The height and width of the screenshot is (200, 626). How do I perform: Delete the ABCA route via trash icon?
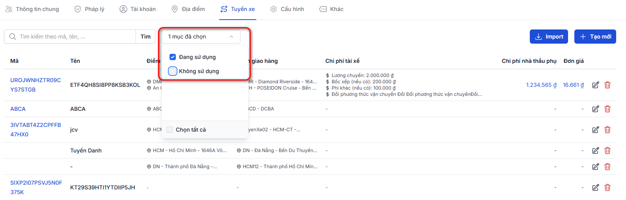(x=607, y=109)
